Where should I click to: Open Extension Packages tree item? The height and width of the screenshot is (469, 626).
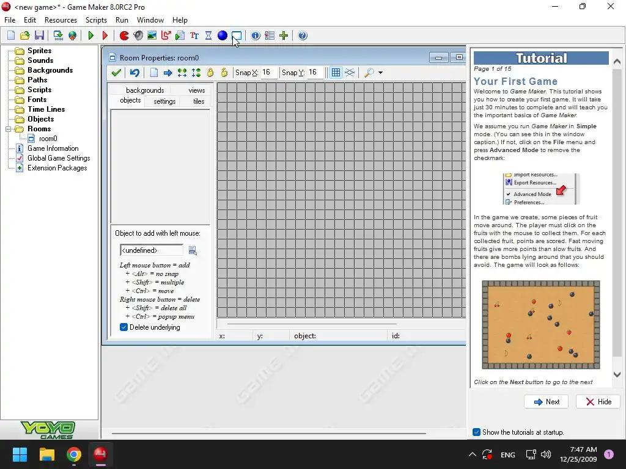57,168
